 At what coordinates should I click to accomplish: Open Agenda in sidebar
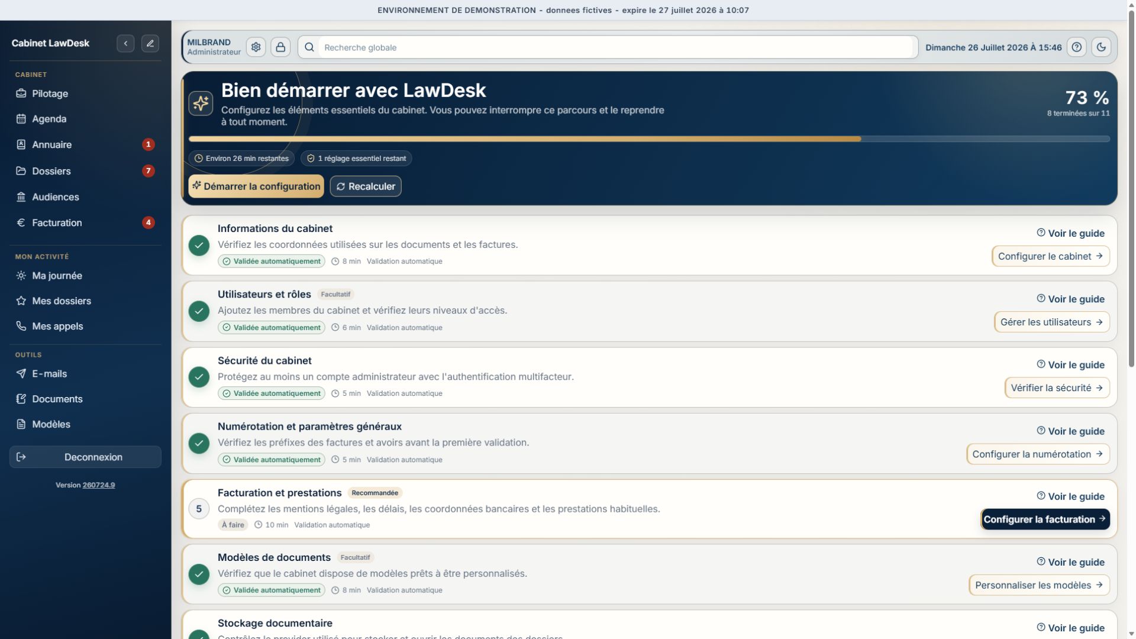coord(85,119)
